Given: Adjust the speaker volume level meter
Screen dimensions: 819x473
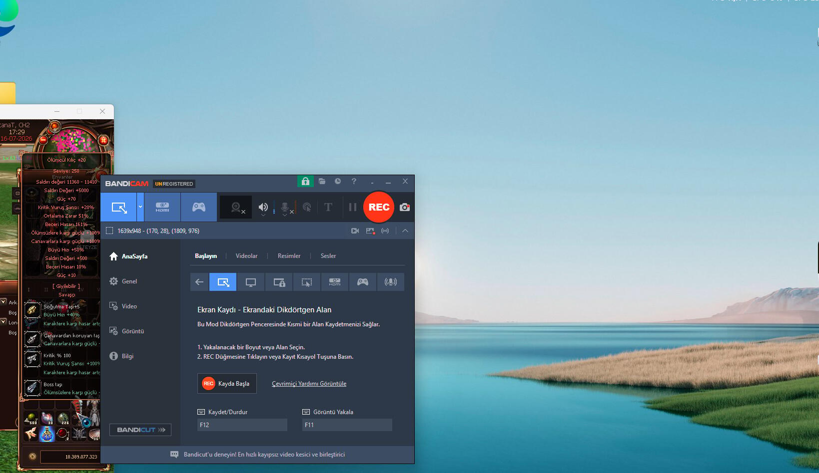Looking at the screenshot, I should (x=274, y=207).
